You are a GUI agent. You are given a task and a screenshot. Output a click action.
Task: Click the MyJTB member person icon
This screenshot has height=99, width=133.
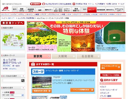pos(44,4)
